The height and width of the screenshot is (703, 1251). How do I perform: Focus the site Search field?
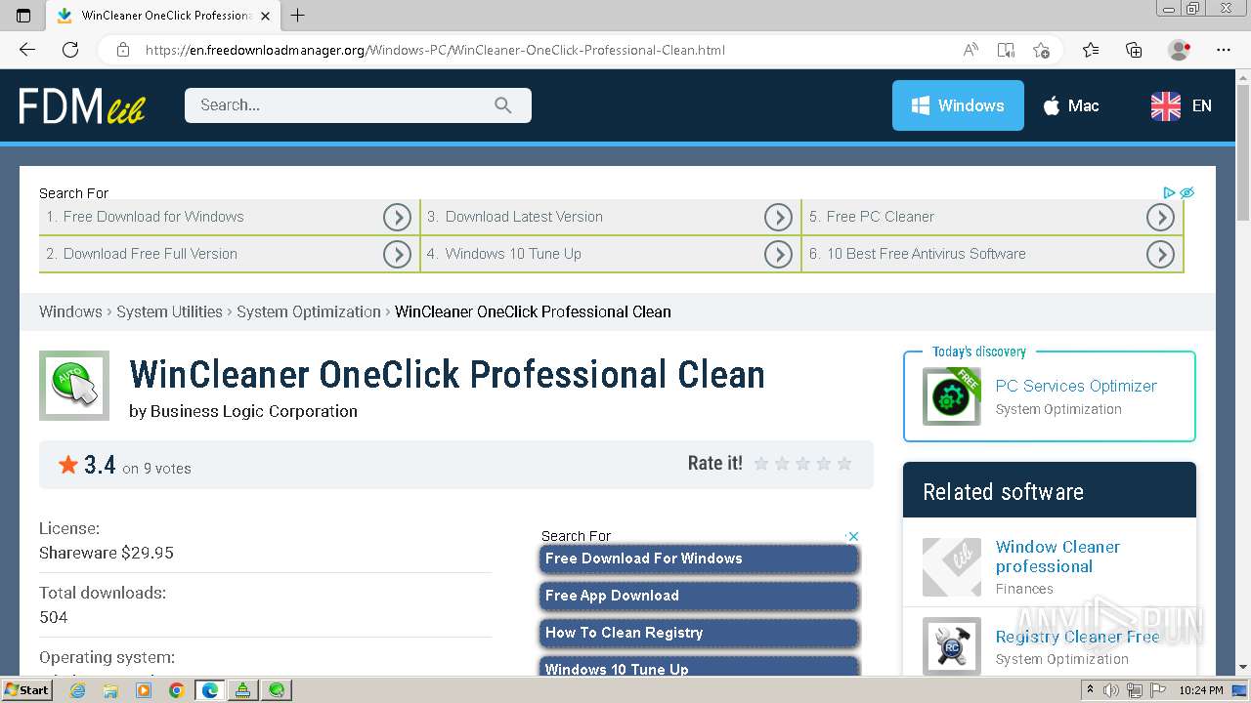coord(358,105)
